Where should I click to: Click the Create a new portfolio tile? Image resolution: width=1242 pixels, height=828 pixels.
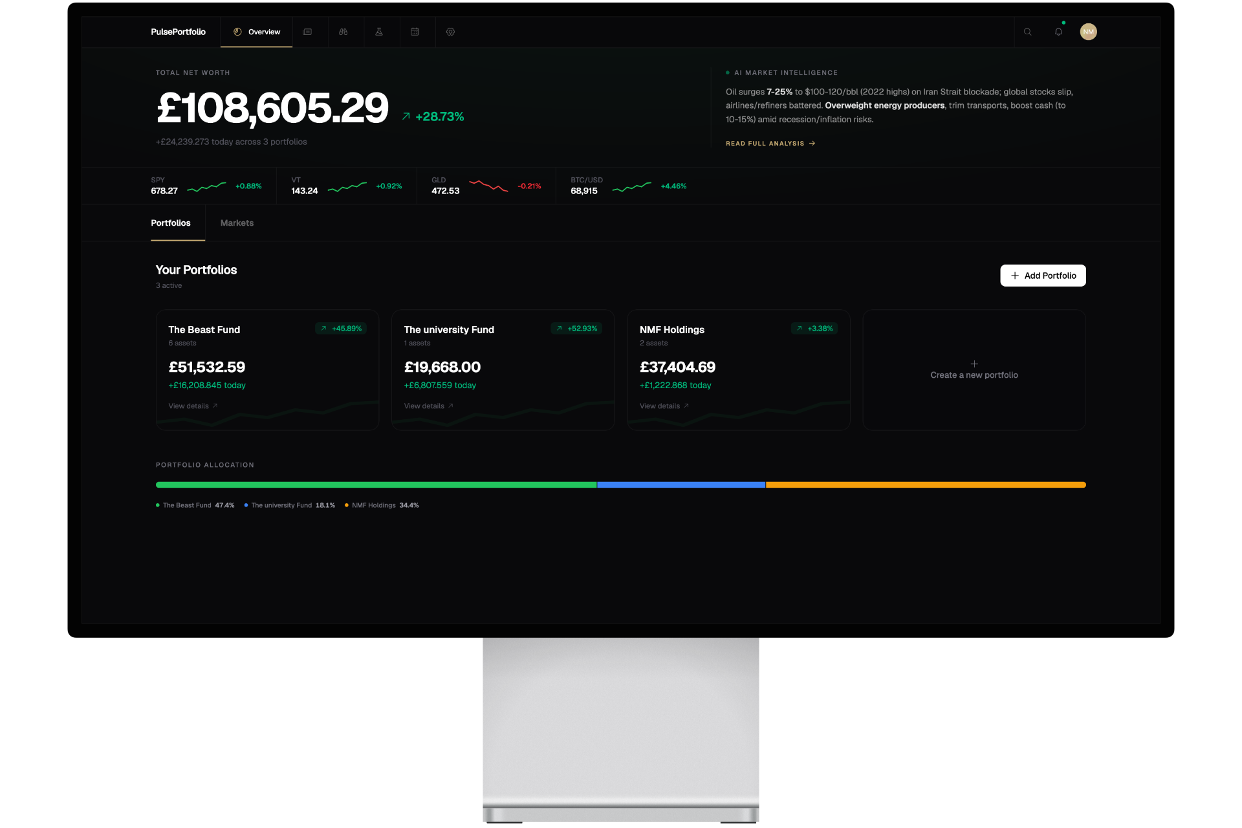click(974, 369)
